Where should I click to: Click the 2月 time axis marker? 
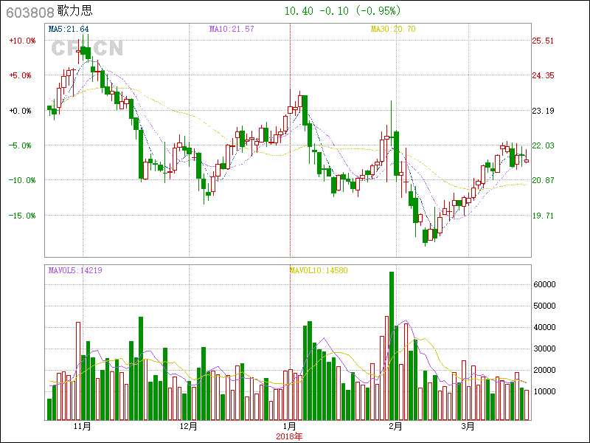click(395, 427)
